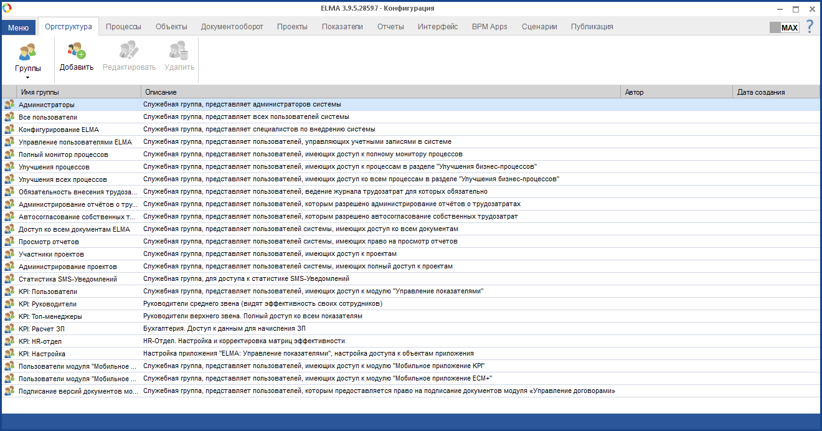Image resolution: width=822 pixels, height=431 pixels.
Task: Click group icon of KPI: Расчет ЗП row
Action: click(9, 329)
